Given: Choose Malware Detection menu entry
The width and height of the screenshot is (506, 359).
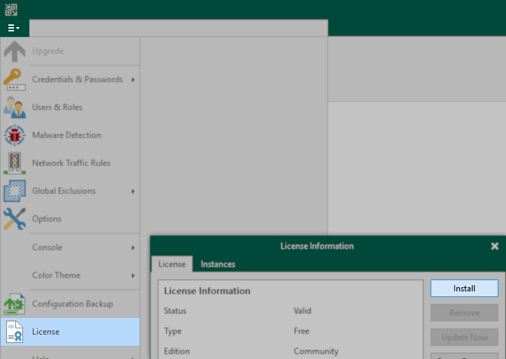Looking at the screenshot, I should pyautogui.click(x=66, y=135).
